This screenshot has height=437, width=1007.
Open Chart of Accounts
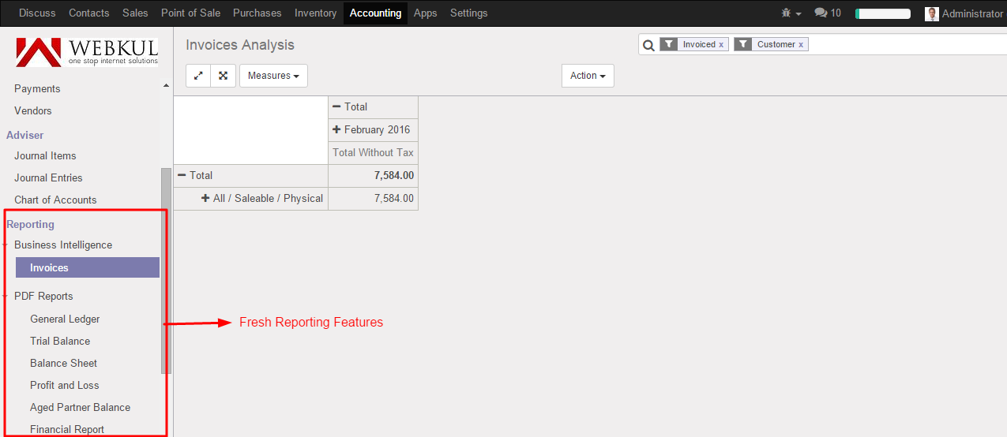coord(55,200)
